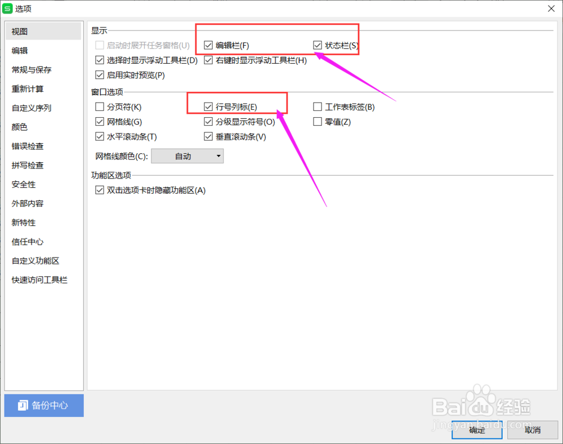Screen dimensions: 563x444
Task: Open the 自定义功能区 category
Action: pos(43,261)
